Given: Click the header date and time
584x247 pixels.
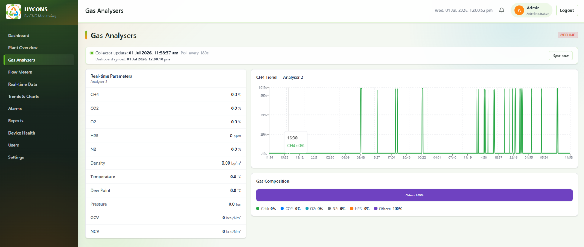Looking at the screenshot, I should (464, 10).
